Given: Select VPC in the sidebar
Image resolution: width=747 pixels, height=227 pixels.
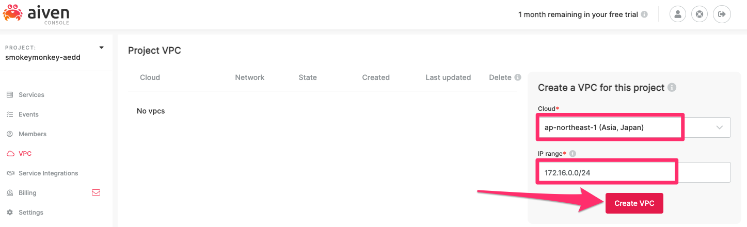Looking at the screenshot, I should click(25, 154).
